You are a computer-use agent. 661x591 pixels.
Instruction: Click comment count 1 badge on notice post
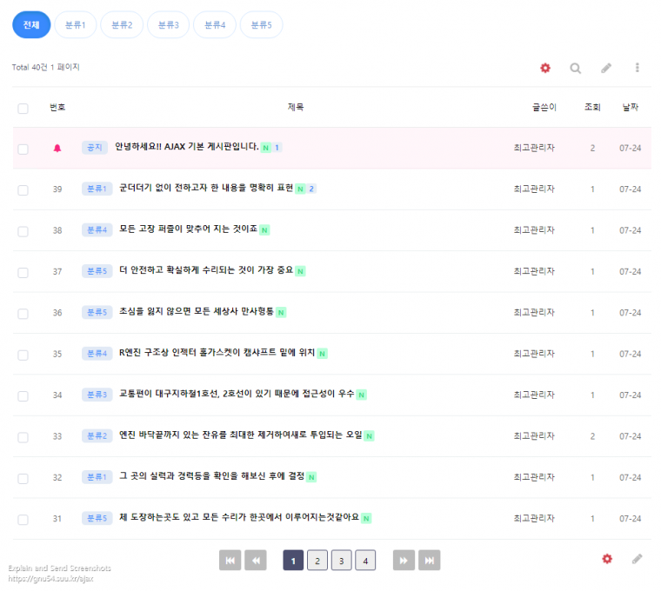click(277, 148)
